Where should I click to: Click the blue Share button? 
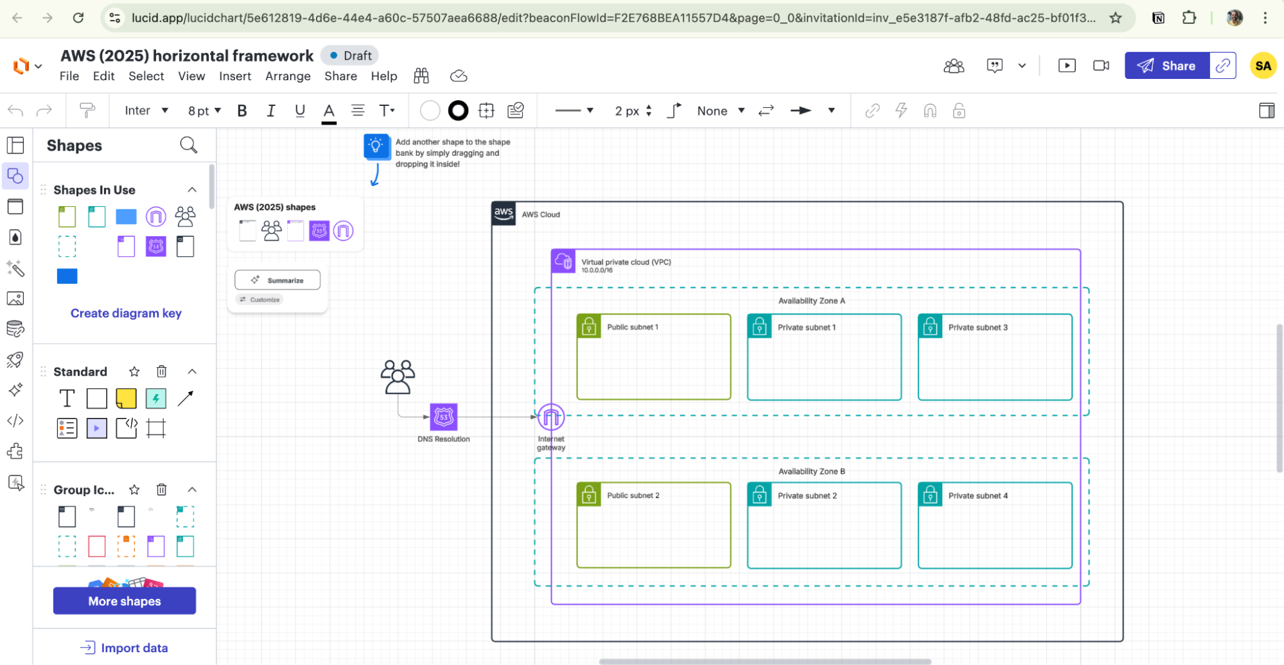coord(1167,65)
